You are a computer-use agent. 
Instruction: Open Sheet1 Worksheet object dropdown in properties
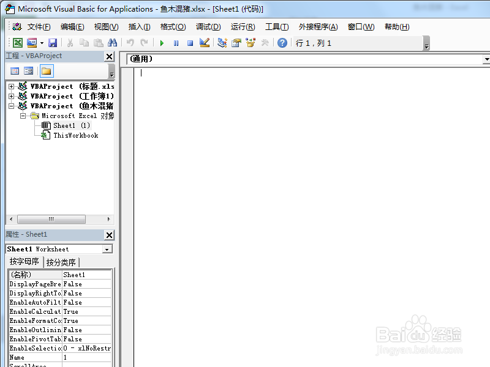tap(107, 250)
